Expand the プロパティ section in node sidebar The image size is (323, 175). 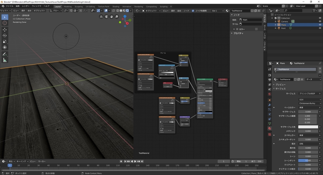click(238, 33)
